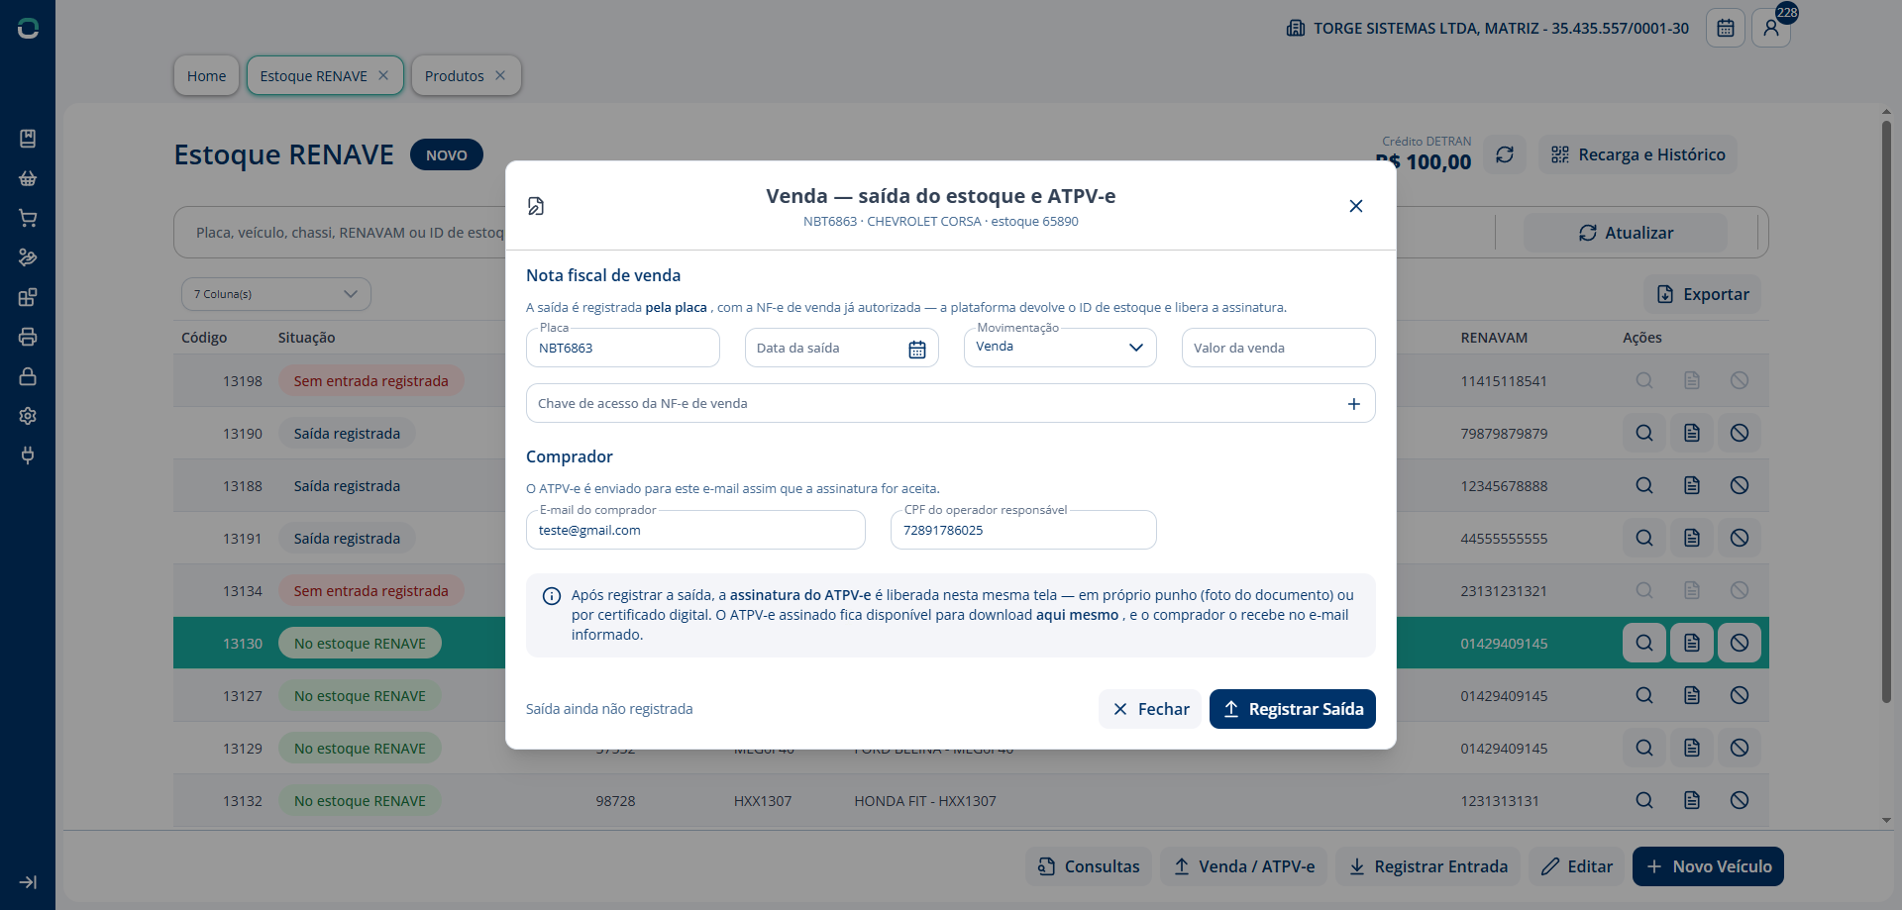Viewport: 1902px width, 910px height.
Task: Open the hand-with-coin sidebar icon
Action: pos(28,257)
